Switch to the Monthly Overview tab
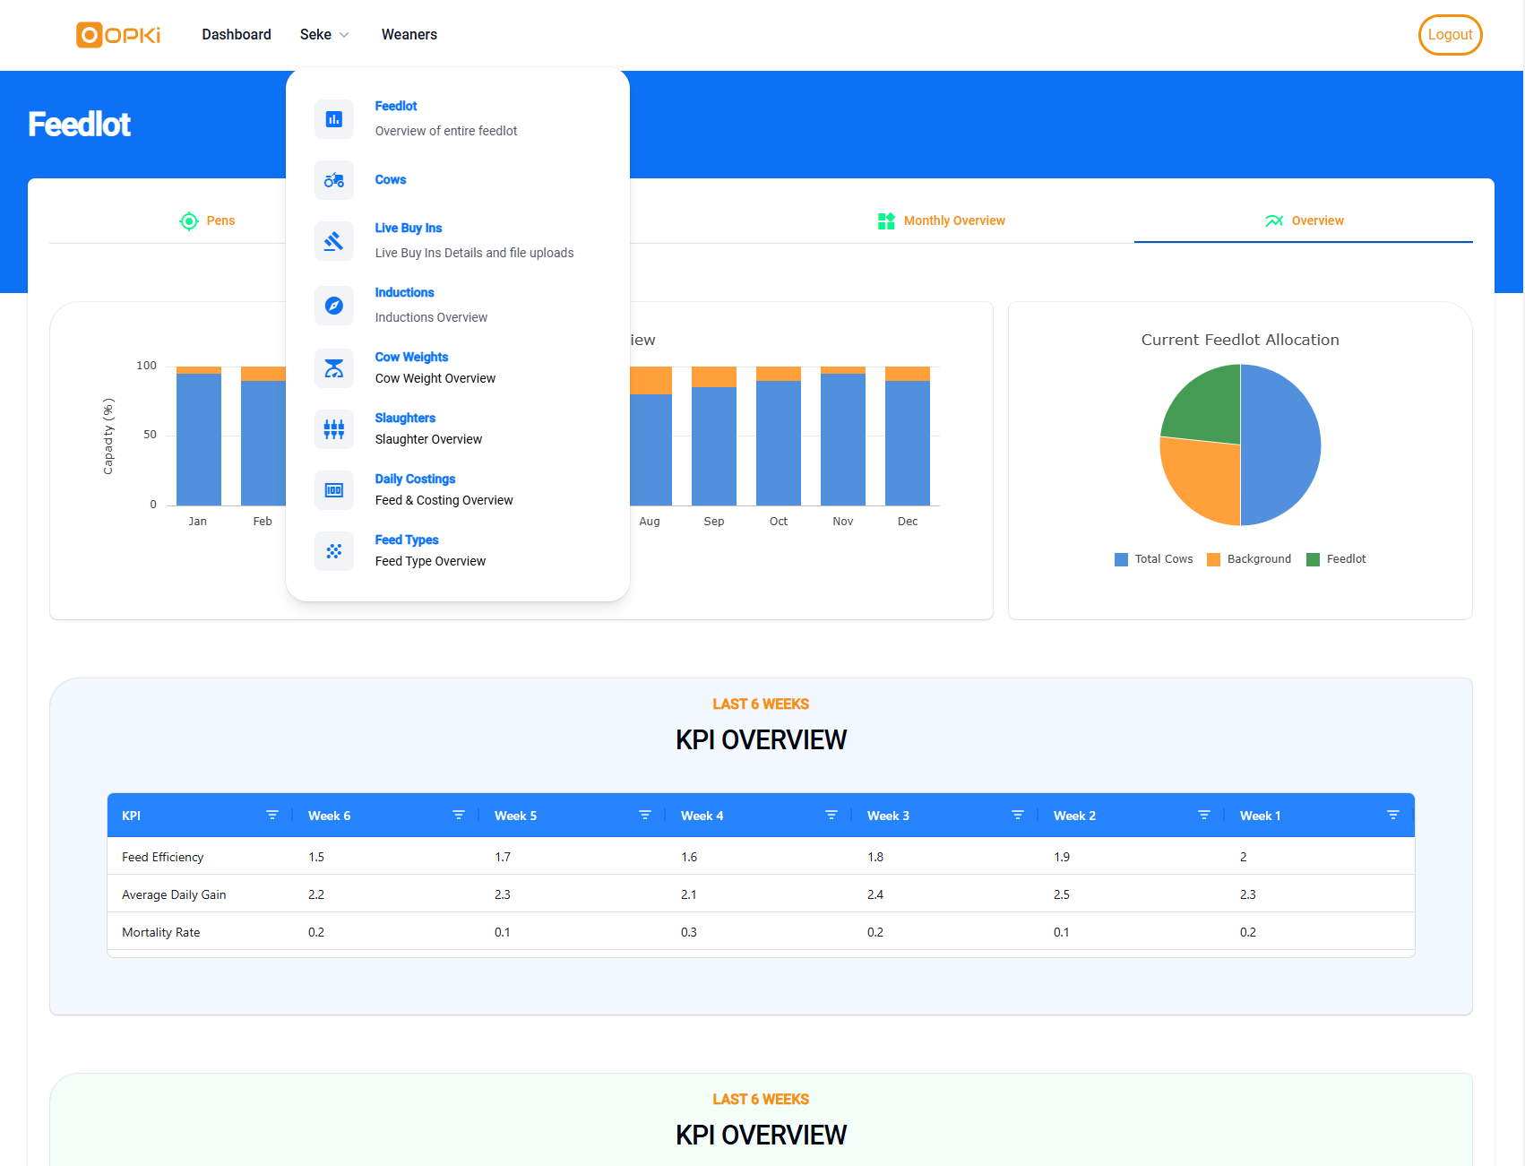This screenshot has width=1525, height=1166. (x=942, y=221)
